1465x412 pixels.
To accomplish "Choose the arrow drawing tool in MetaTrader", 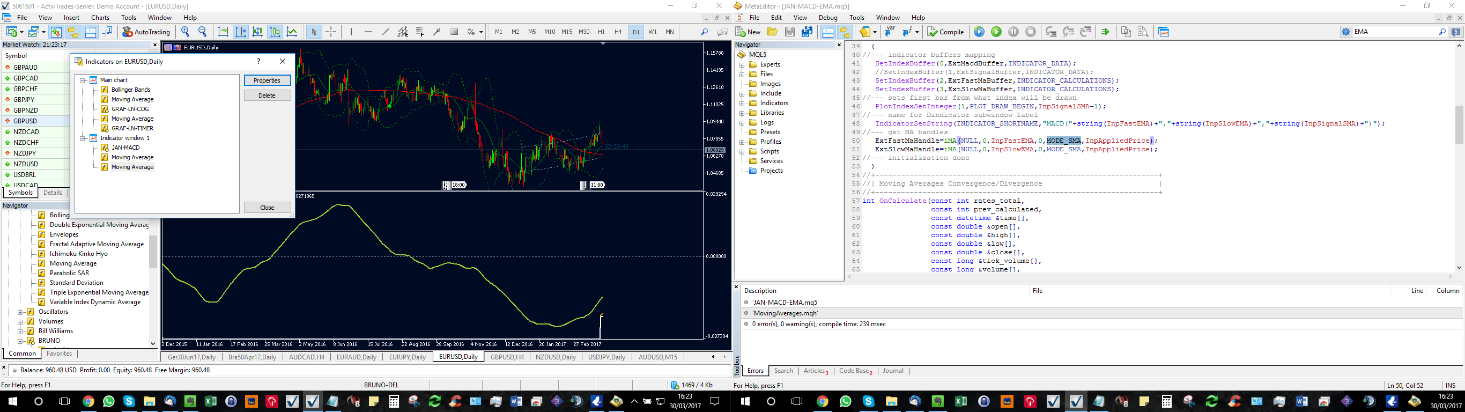I will click(437, 32).
